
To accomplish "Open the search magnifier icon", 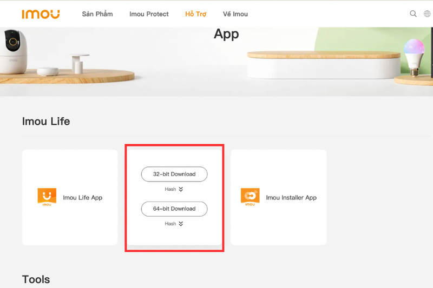I will point(413,14).
